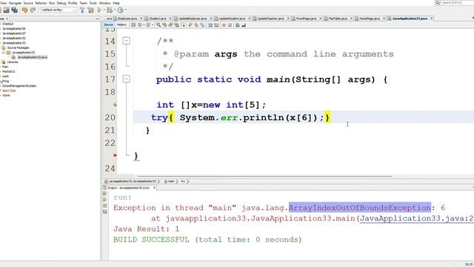474x267 pixels.
Task: Collapse the main method fold on line 17
Action: click(x=127, y=79)
